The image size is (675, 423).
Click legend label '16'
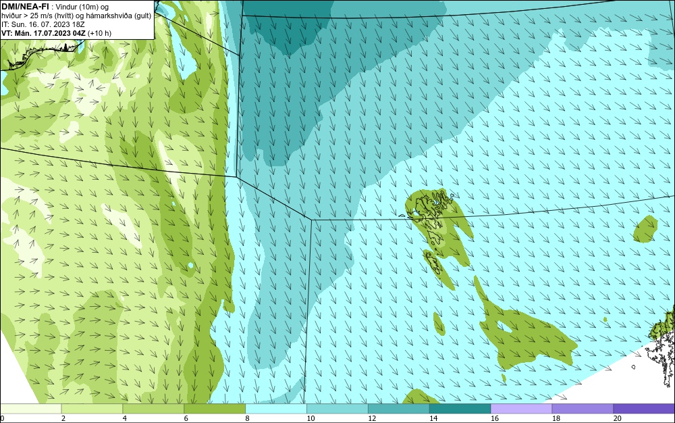pyautogui.click(x=495, y=418)
